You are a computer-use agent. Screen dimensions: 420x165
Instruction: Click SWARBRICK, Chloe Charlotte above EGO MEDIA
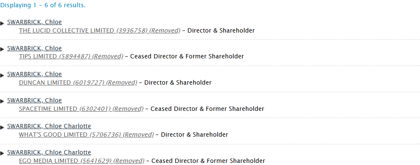coord(49,152)
